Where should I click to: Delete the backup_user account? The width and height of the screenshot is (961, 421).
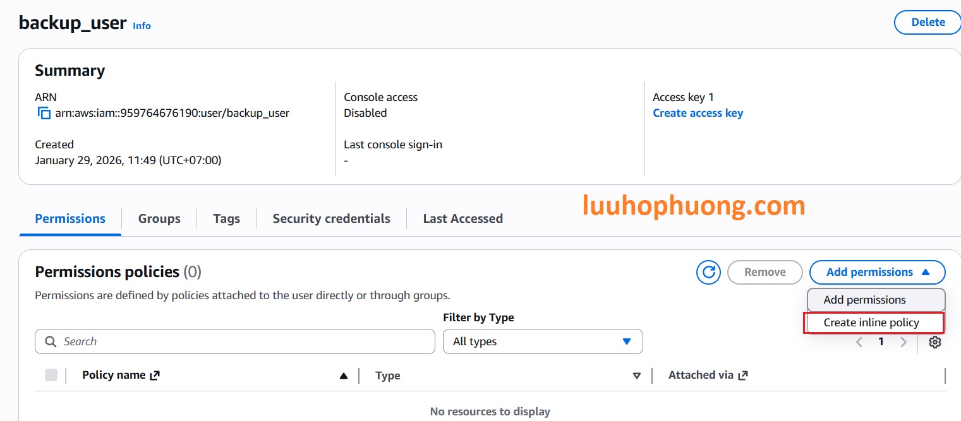point(928,22)
